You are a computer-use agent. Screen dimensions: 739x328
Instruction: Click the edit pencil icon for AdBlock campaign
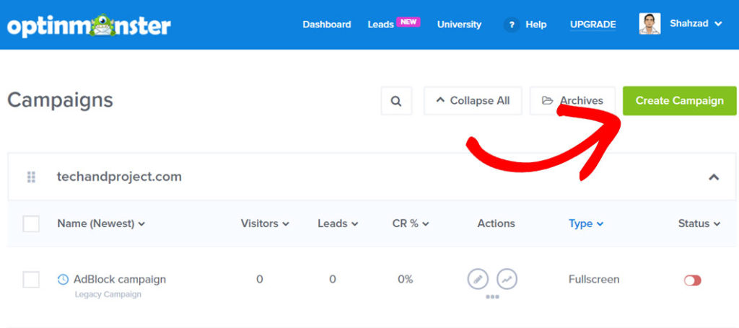[478, 279]
